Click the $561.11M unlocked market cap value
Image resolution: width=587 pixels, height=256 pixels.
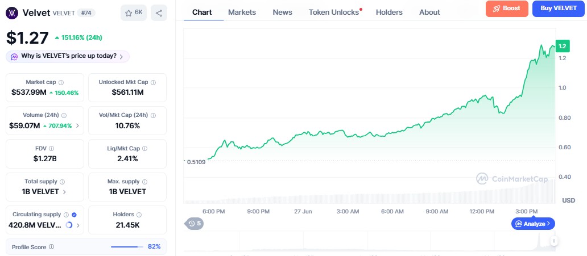coord(127,93)
